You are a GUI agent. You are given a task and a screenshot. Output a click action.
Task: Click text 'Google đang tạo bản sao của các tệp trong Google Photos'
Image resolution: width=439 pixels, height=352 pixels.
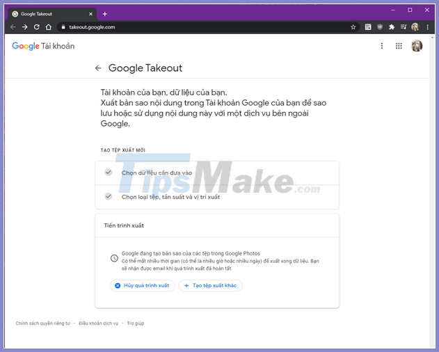[x=191, y=253]
